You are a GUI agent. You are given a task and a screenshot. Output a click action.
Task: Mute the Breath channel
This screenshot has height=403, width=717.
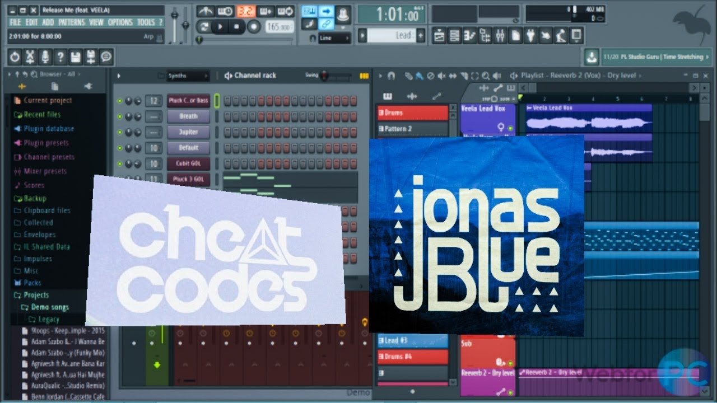(119, 116)
